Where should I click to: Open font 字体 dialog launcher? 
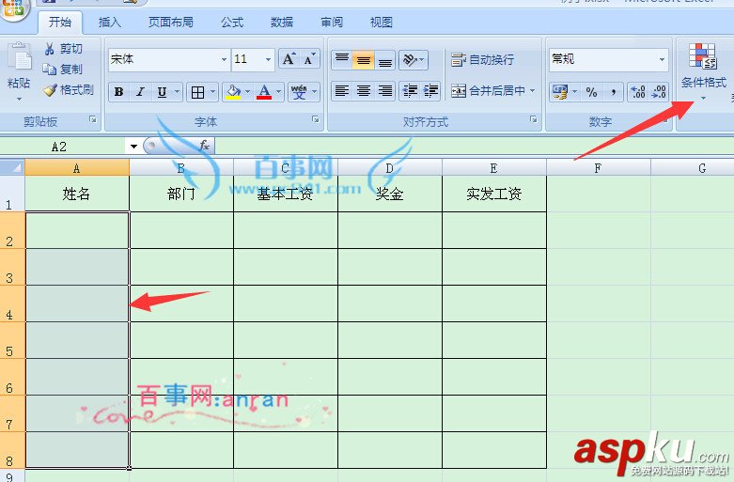pos(316,120)
